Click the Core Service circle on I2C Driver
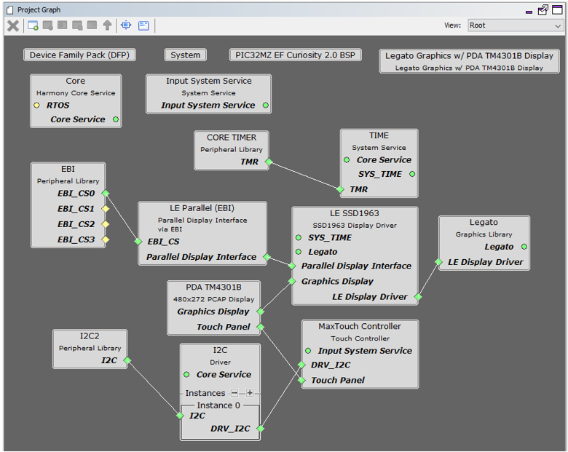This screenshot has height=452, width=568. coord(186,375)
